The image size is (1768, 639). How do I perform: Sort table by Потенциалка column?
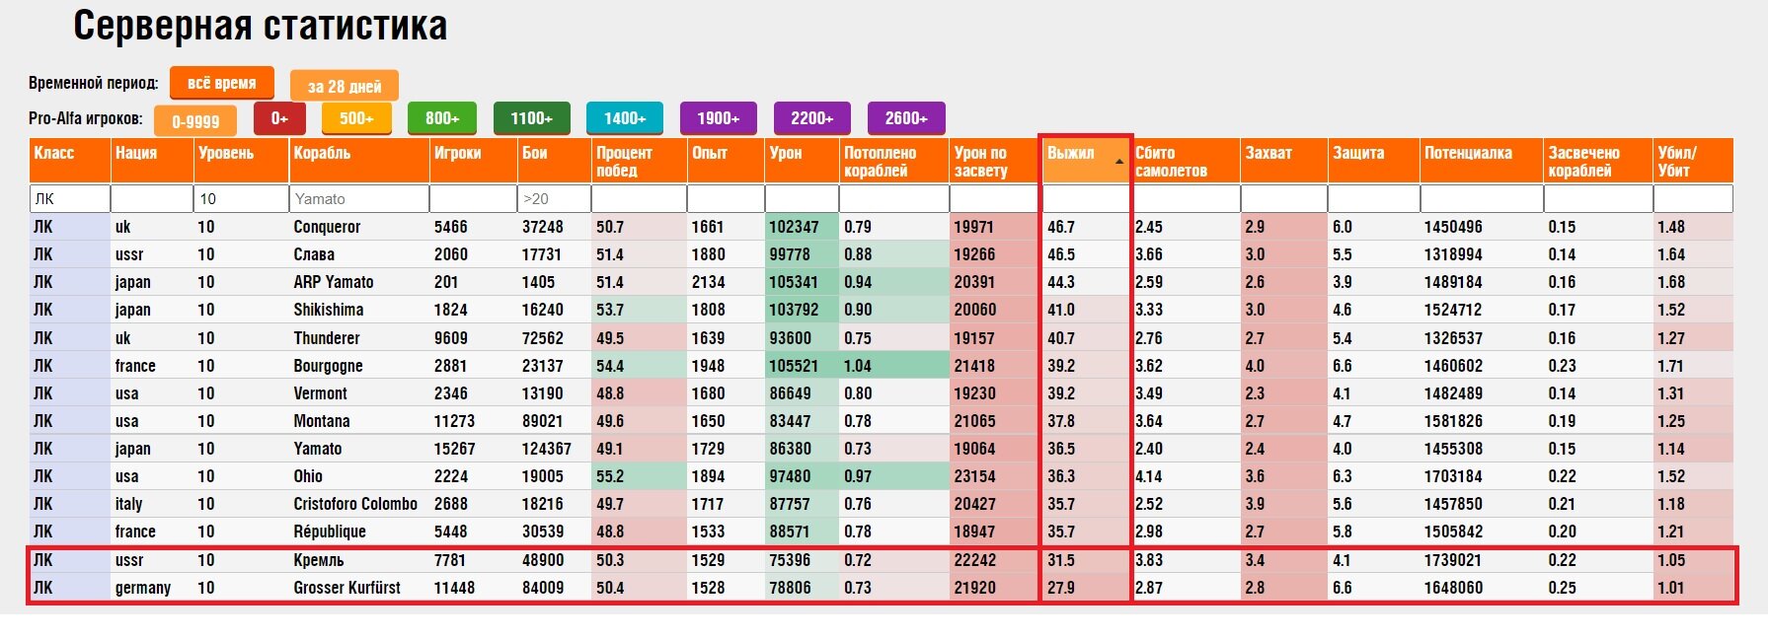tap(1482, 161)
